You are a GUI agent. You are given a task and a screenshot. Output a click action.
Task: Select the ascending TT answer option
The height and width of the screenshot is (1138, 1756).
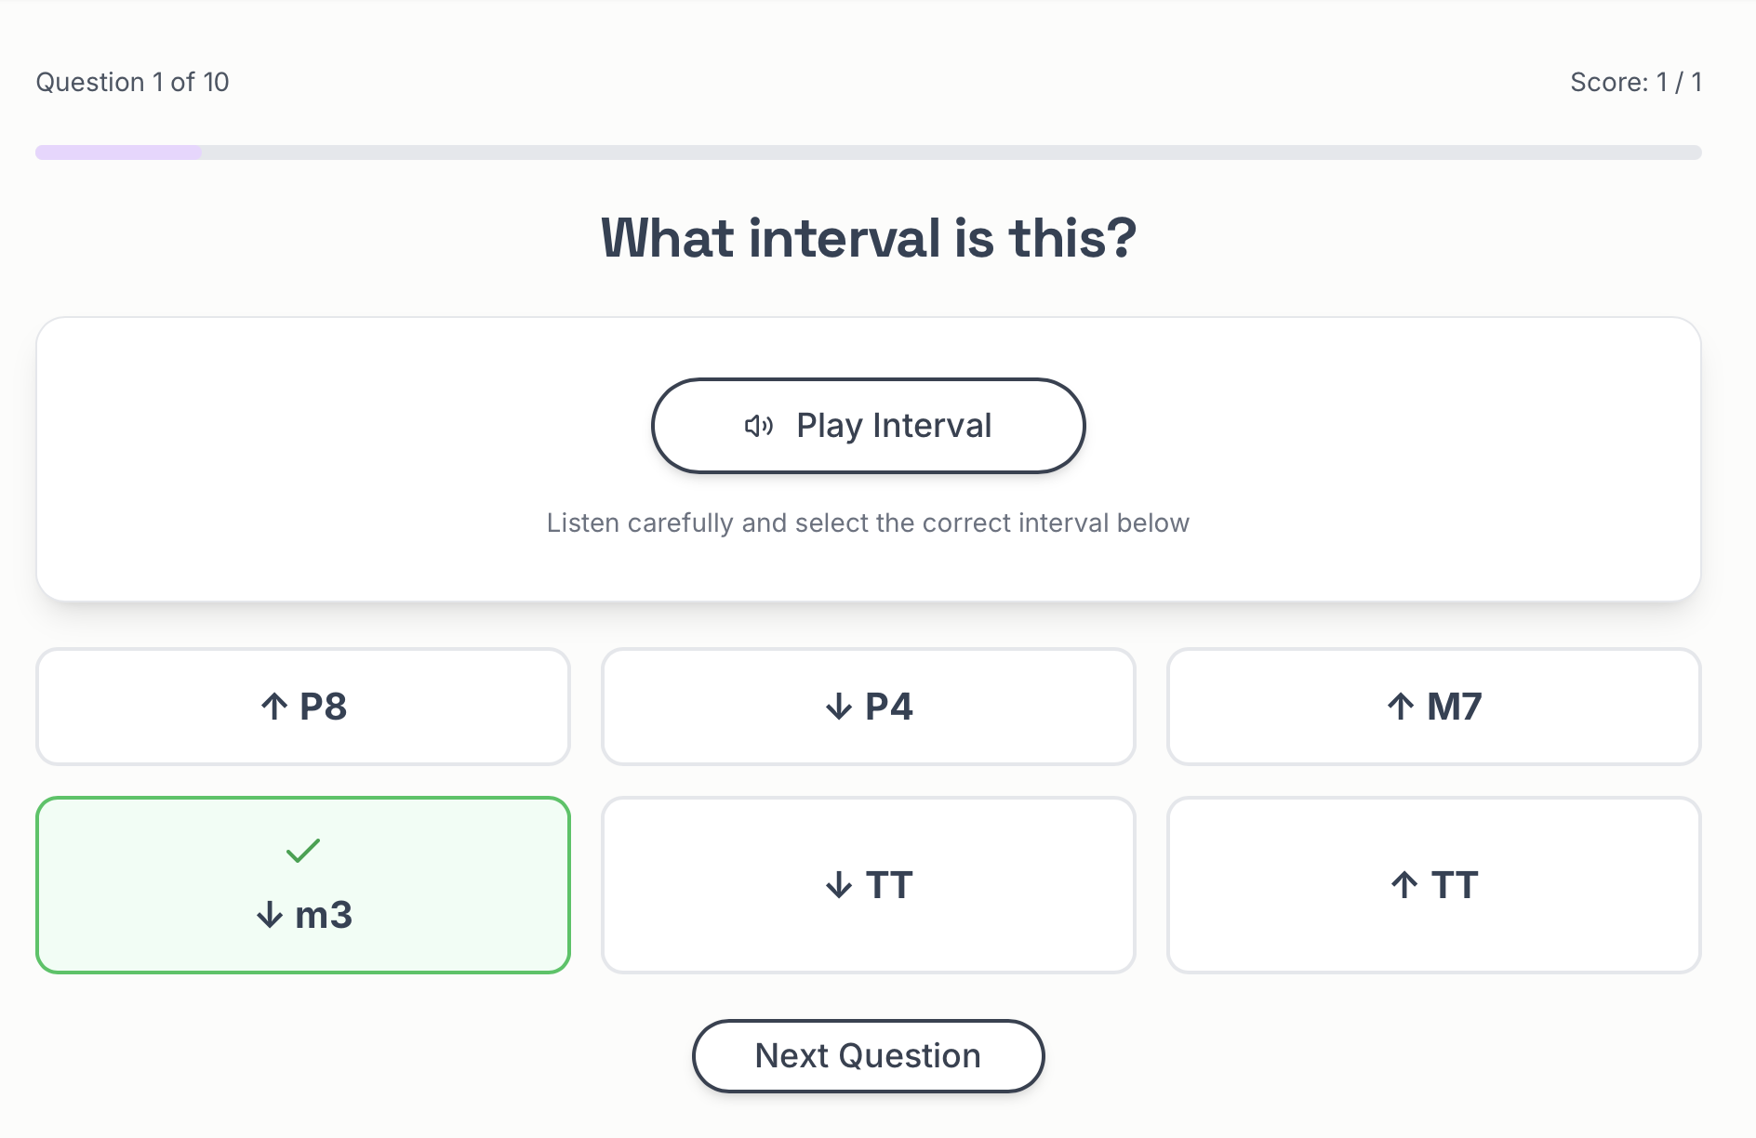coord(1433,884)
